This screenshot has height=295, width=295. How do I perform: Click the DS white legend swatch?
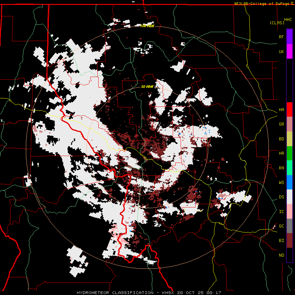coord(289,197)
